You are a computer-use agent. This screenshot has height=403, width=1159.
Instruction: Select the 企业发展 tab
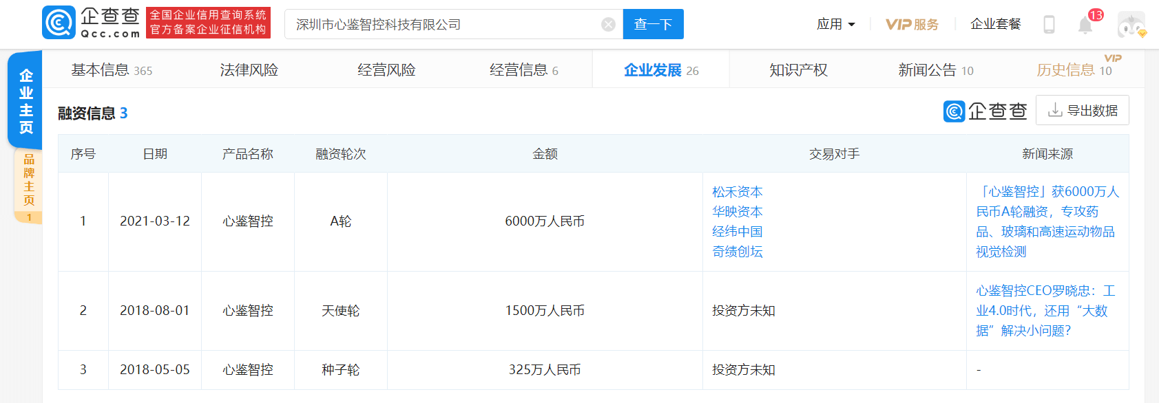(x=661, y=70)
